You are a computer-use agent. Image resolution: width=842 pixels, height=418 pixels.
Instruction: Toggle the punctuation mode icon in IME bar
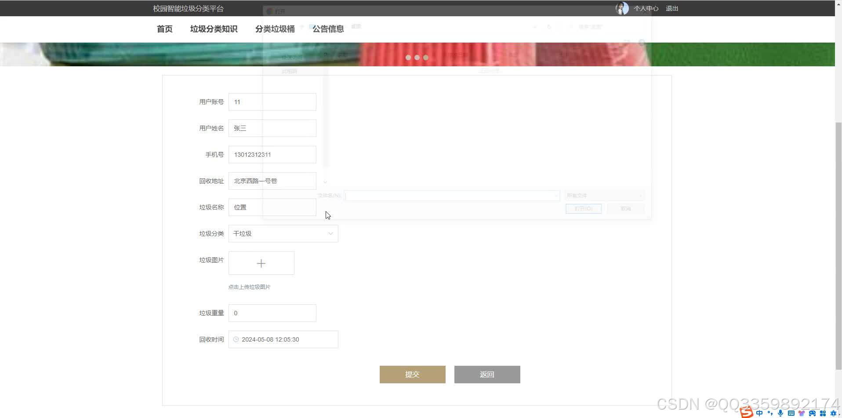(x=770, y=413)
